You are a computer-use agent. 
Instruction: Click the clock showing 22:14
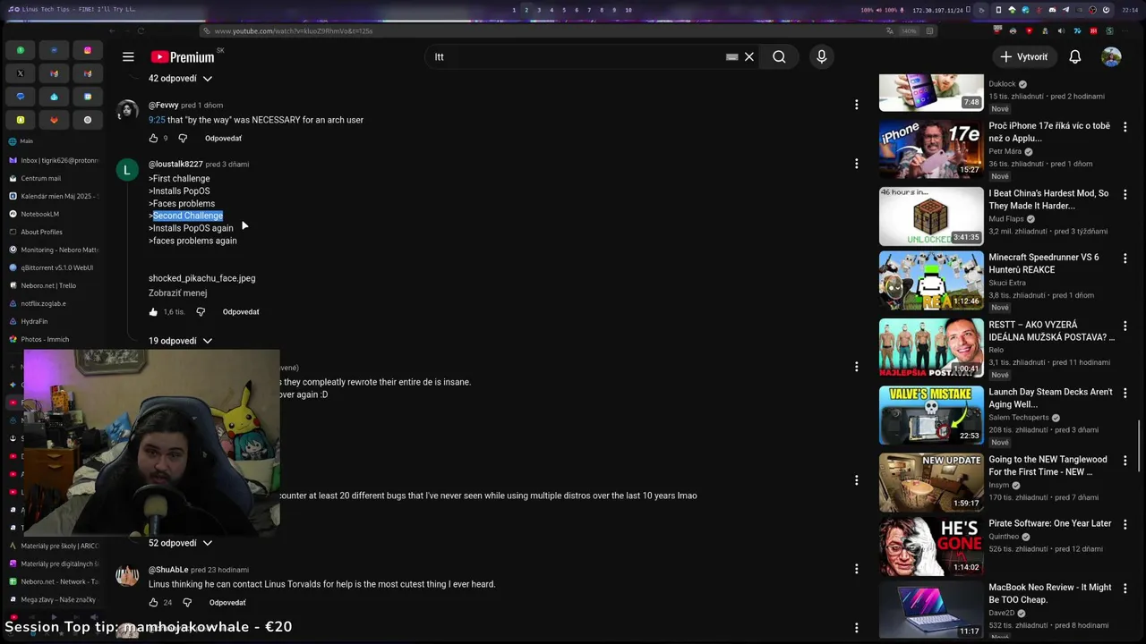click(x=1130, y=10)
